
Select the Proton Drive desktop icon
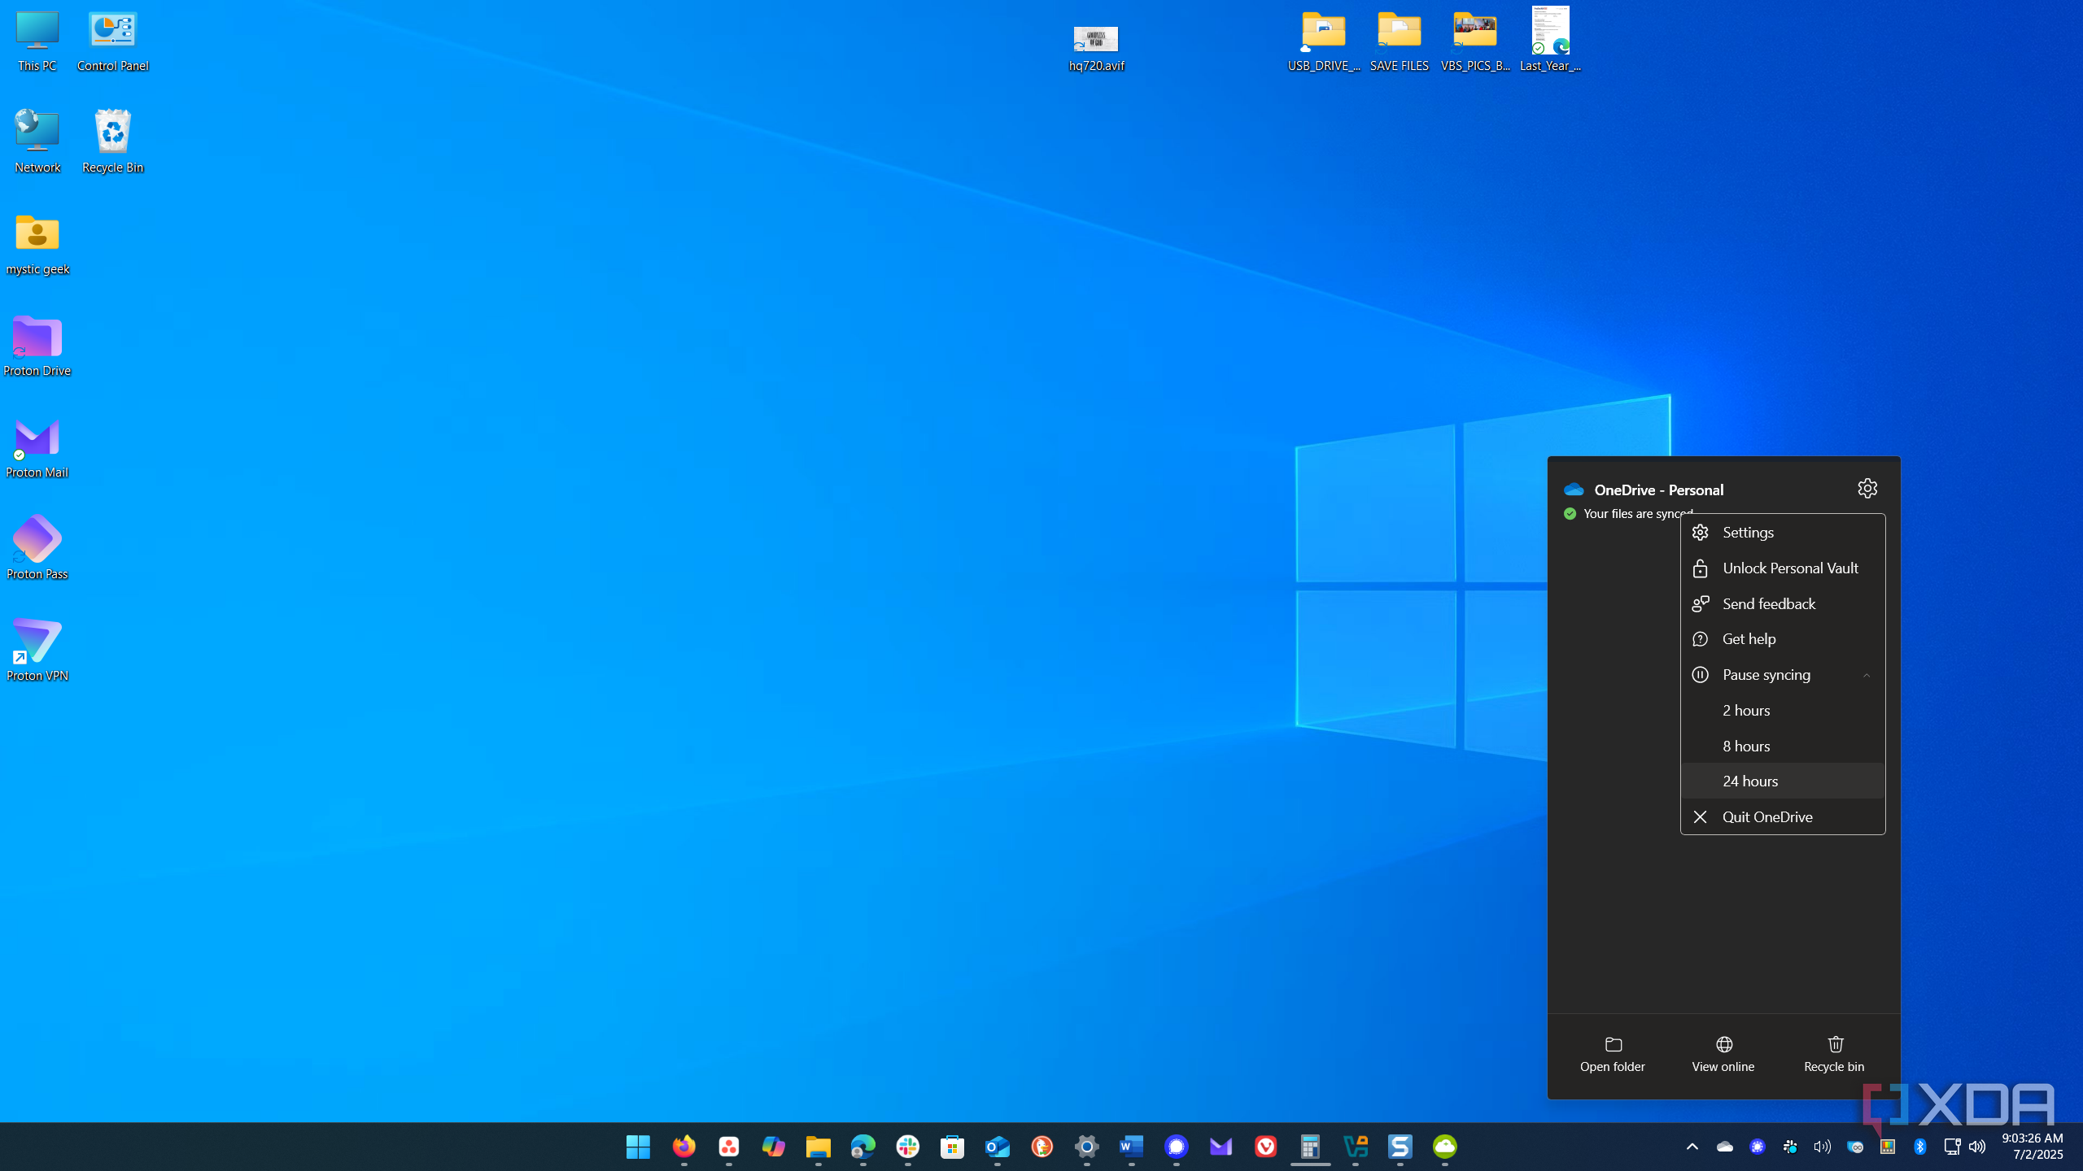pos(37,346)
